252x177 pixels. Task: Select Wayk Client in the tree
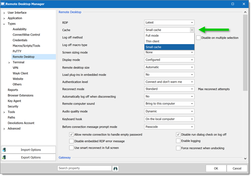tap(20, 73)
